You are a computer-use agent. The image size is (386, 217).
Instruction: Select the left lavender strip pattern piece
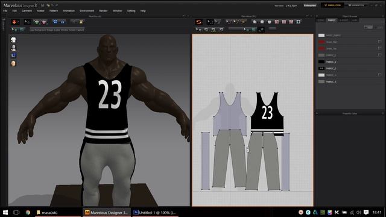pyautogui.click(x=205, y=161)
